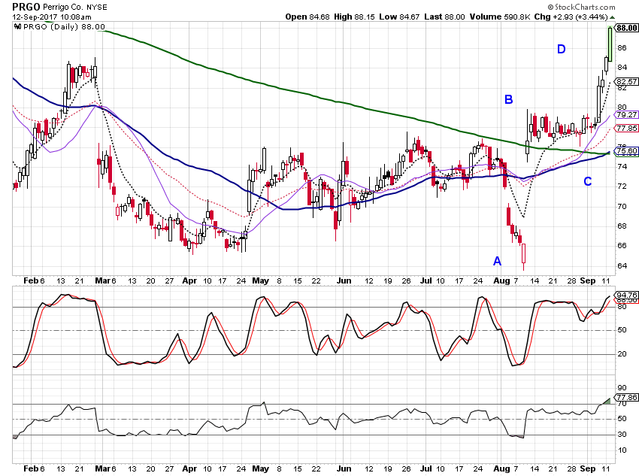639x476 pixels.
Task: Click the 10 label on the RSI axis
Action: tap(622, 450)
